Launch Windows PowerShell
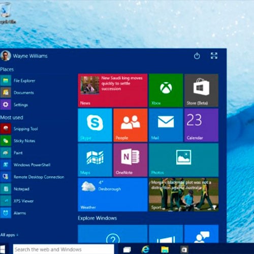Image resolution: width=254 pixels, height=254 pixels. [x=25, y=165]
